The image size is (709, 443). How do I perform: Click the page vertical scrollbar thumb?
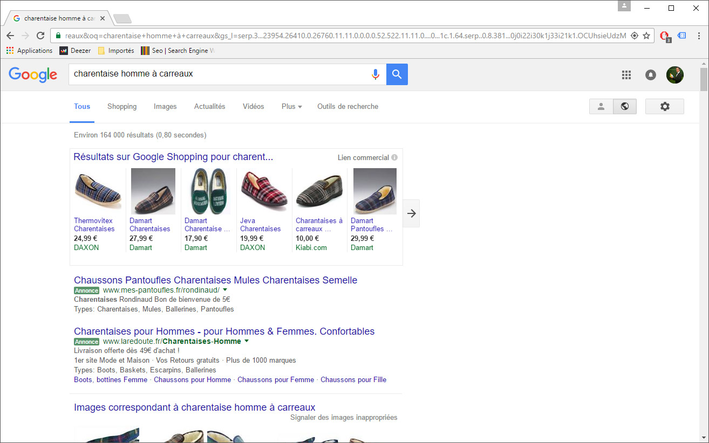pos(704,80)
